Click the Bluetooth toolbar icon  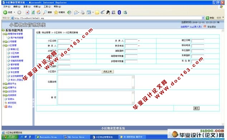[119, 12]
